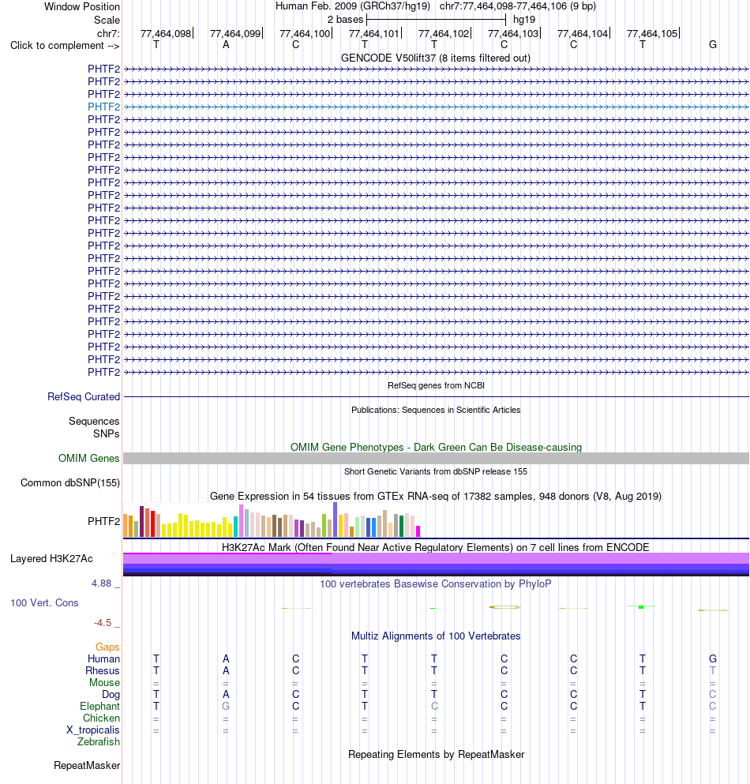Click the chr7:77,464,098-77,464,106 window position text
Screen dimensions: 750x784
coord(518,6)
